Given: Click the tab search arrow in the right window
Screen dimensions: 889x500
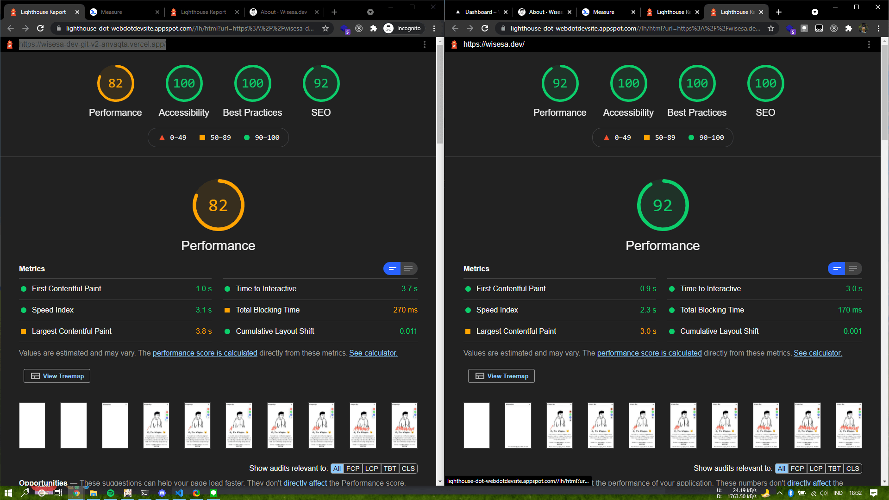Looking at the screenshot, I should pyautogui.click(x=815, y=12).
